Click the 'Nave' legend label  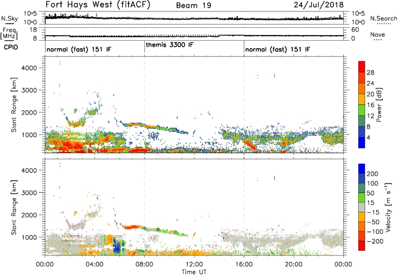click(377, 35)
